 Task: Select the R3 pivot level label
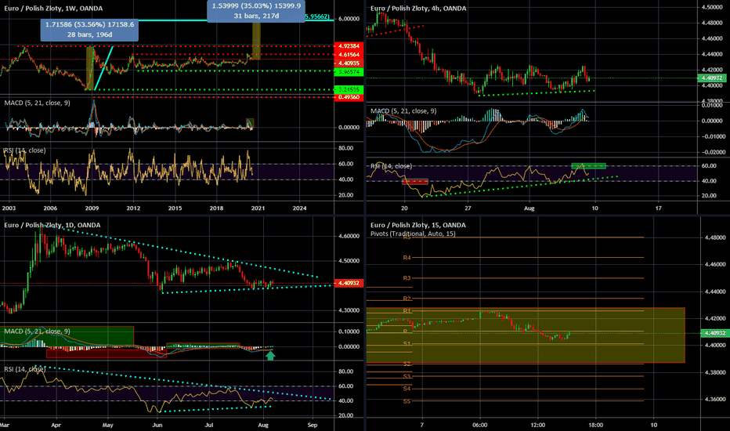coord(407,277)
